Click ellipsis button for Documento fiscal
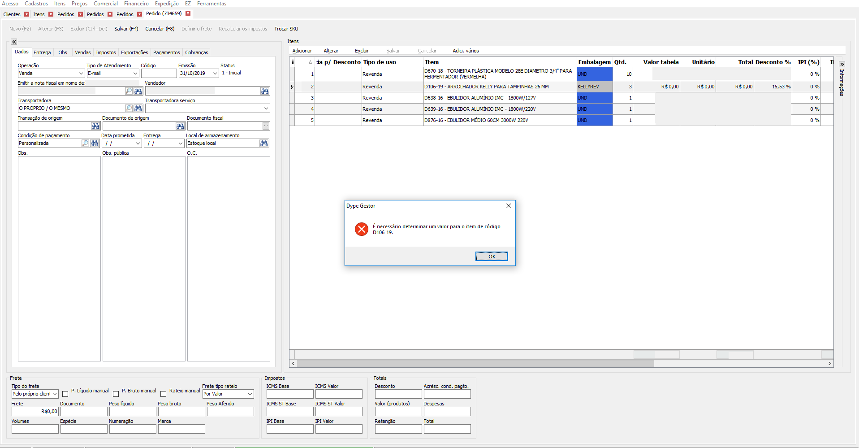 [266, 126]
